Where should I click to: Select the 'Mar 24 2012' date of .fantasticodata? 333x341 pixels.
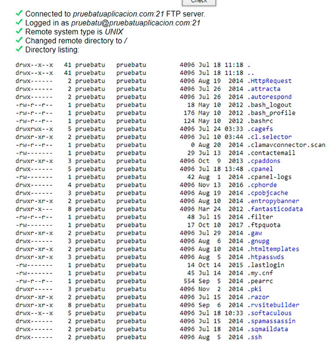221,209
